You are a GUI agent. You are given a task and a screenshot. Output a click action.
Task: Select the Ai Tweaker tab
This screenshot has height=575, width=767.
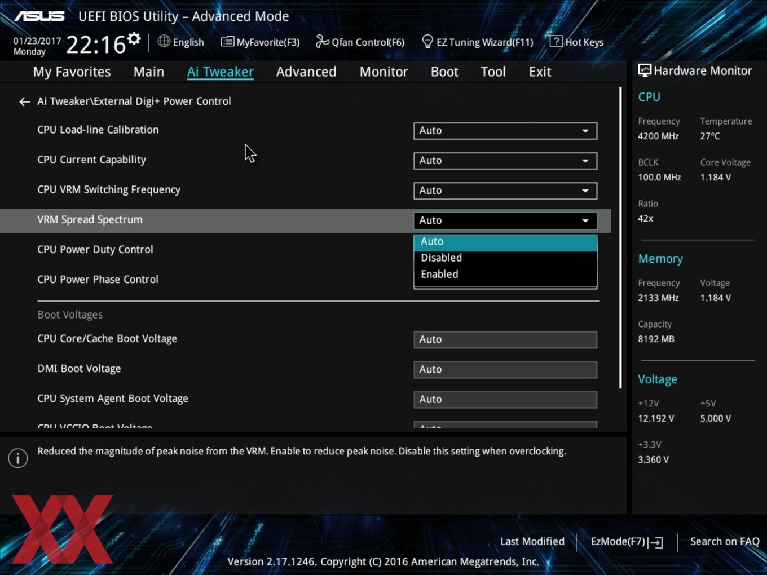tap(221, 72)
